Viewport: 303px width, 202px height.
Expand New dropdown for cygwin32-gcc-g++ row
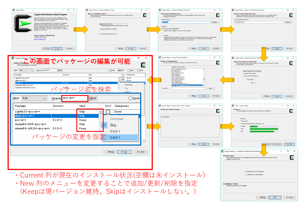click(101, 112)
